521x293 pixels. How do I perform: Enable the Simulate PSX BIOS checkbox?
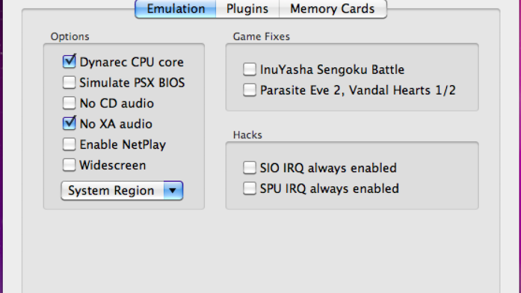69,82
